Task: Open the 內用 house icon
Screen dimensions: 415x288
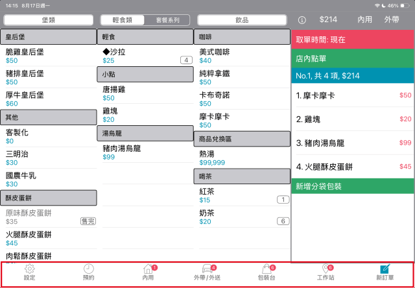Action: pyautogui.click(x=148, y=269)
